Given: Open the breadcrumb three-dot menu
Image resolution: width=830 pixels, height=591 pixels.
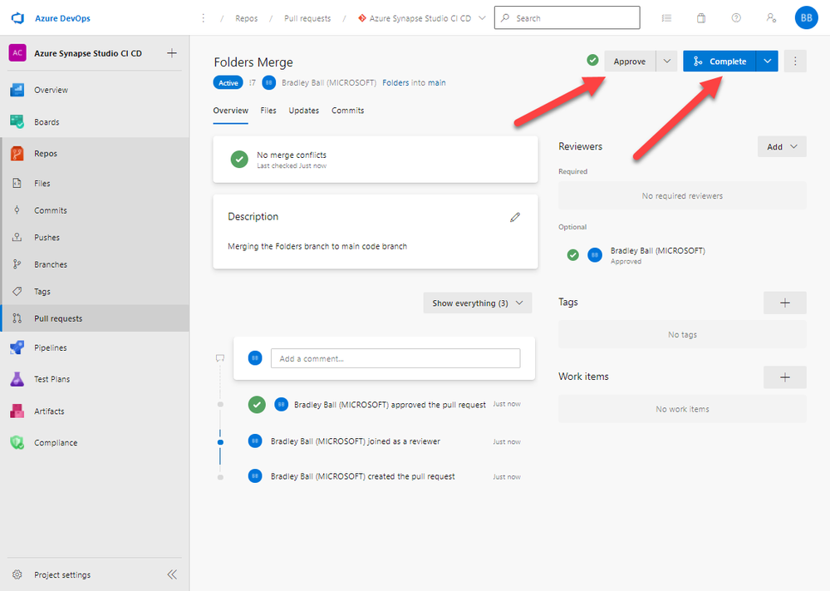Looking at the screenshot, I should [x=203, y=18].
